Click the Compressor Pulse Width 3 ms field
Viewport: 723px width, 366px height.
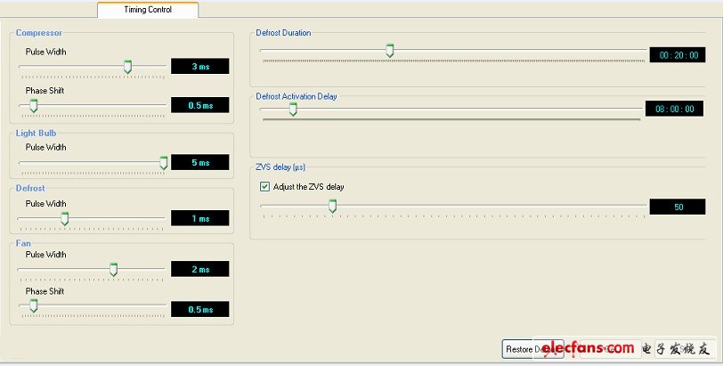point(199,67)
